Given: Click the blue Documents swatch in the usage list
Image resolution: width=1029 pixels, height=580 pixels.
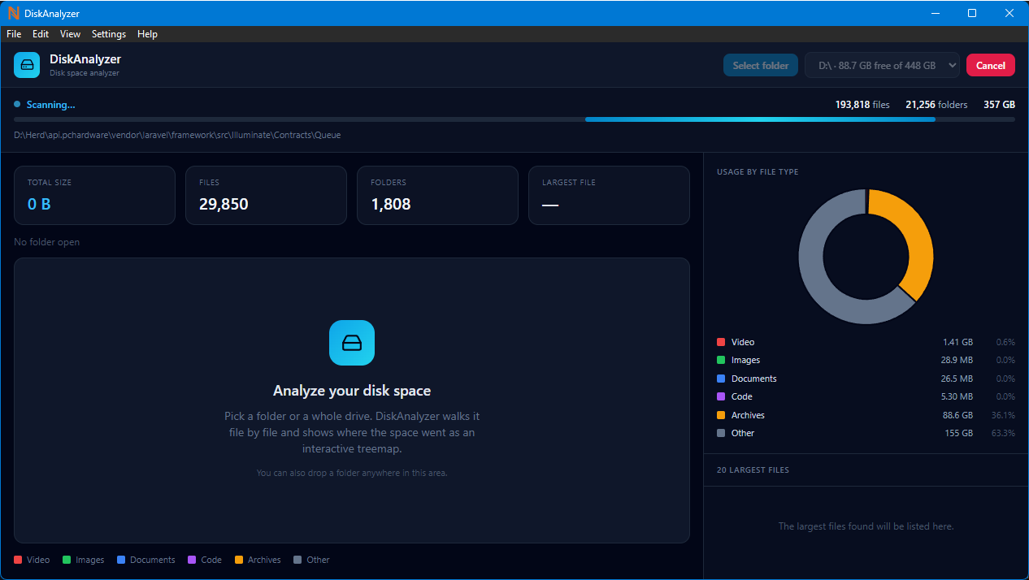Looking at the screenshot, I should click(721, 379).
